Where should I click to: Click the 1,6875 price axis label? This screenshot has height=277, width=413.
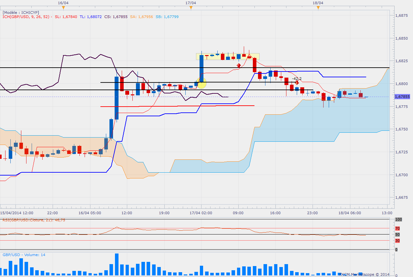[401, 15]
